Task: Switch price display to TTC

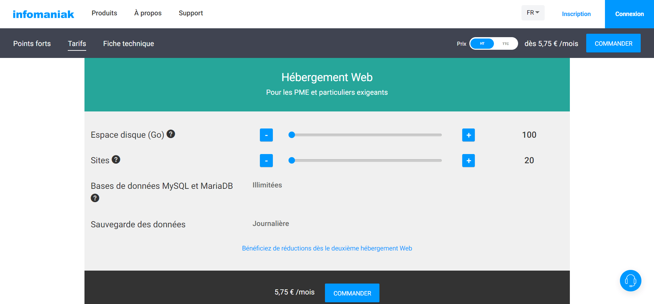Action: 505,44
